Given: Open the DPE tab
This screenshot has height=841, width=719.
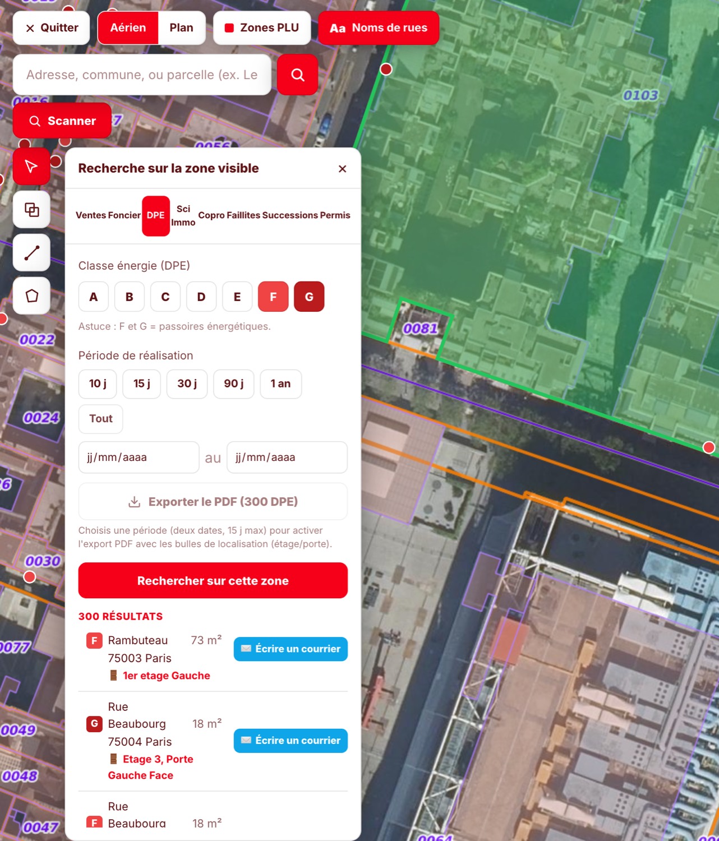Looking at the screenshot, I should pos(156,216).
